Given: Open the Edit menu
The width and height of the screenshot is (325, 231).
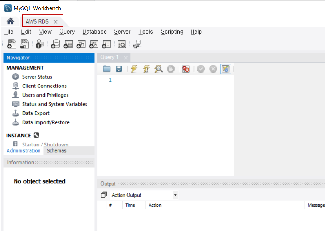Looking at the screenshot, I should (26, 32).
